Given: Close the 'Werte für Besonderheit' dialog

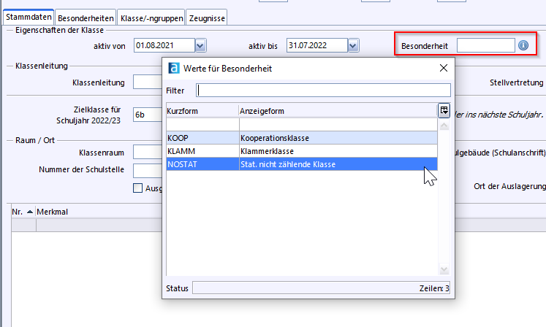Looking at the screenshot, I should tap(443, 68).
